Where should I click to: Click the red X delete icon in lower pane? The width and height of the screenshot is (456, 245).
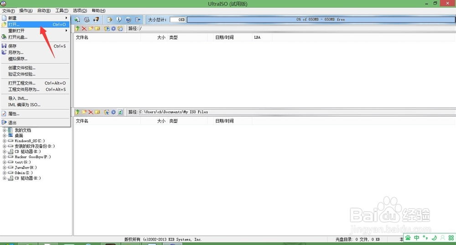[91, 112]
